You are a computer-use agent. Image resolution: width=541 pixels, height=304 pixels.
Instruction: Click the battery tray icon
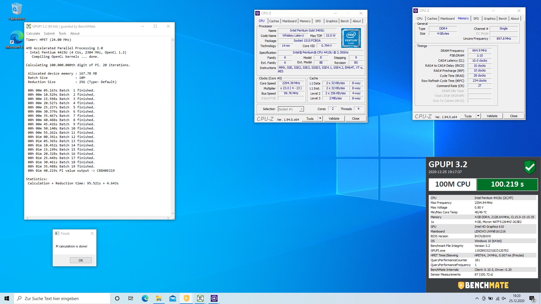coord(491,298)
